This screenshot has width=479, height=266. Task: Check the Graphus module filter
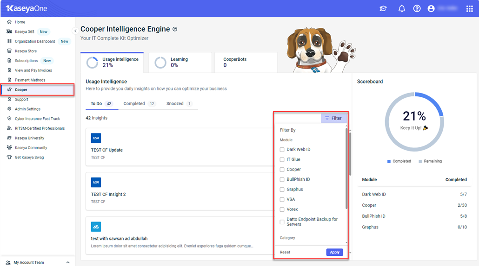(282, 190)
